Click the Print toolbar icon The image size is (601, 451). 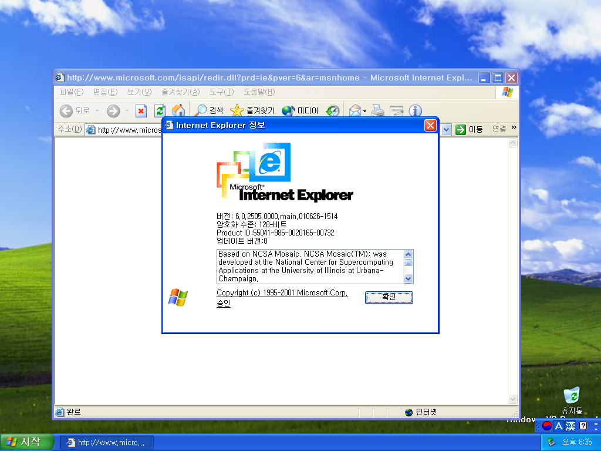[378, 111]
